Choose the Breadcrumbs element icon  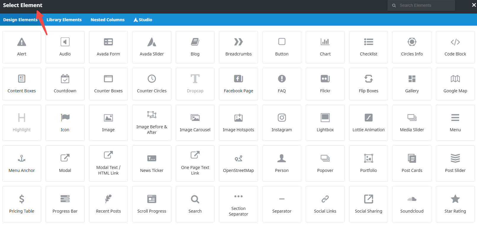pyautogui.click(x=238, y=42)
